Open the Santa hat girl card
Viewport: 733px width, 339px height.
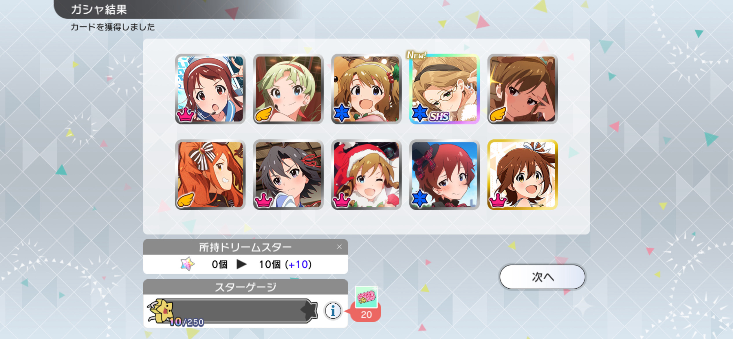pyautogui.click(x=366, y=175)
